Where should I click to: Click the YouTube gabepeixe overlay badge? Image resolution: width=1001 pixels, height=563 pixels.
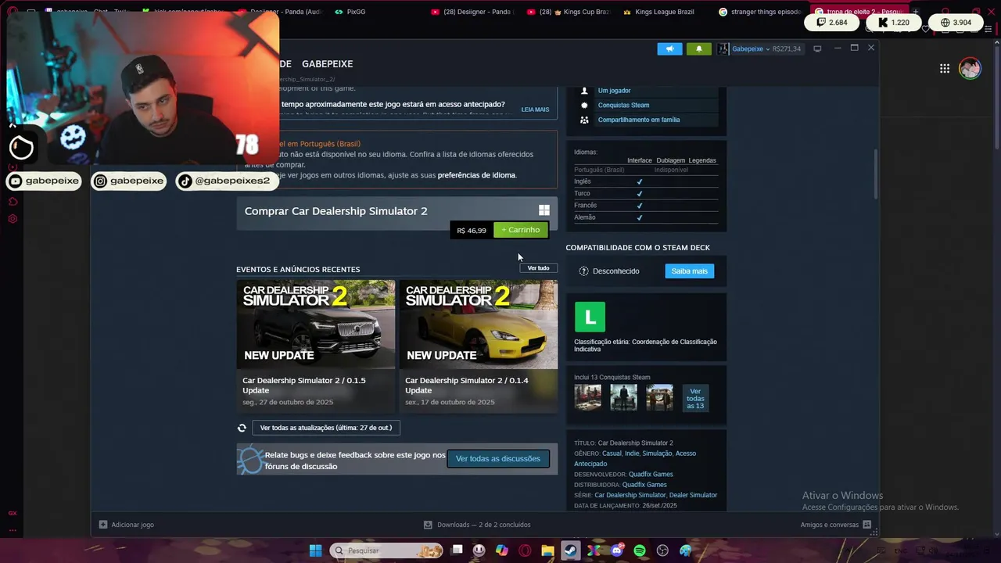point(44,181)
